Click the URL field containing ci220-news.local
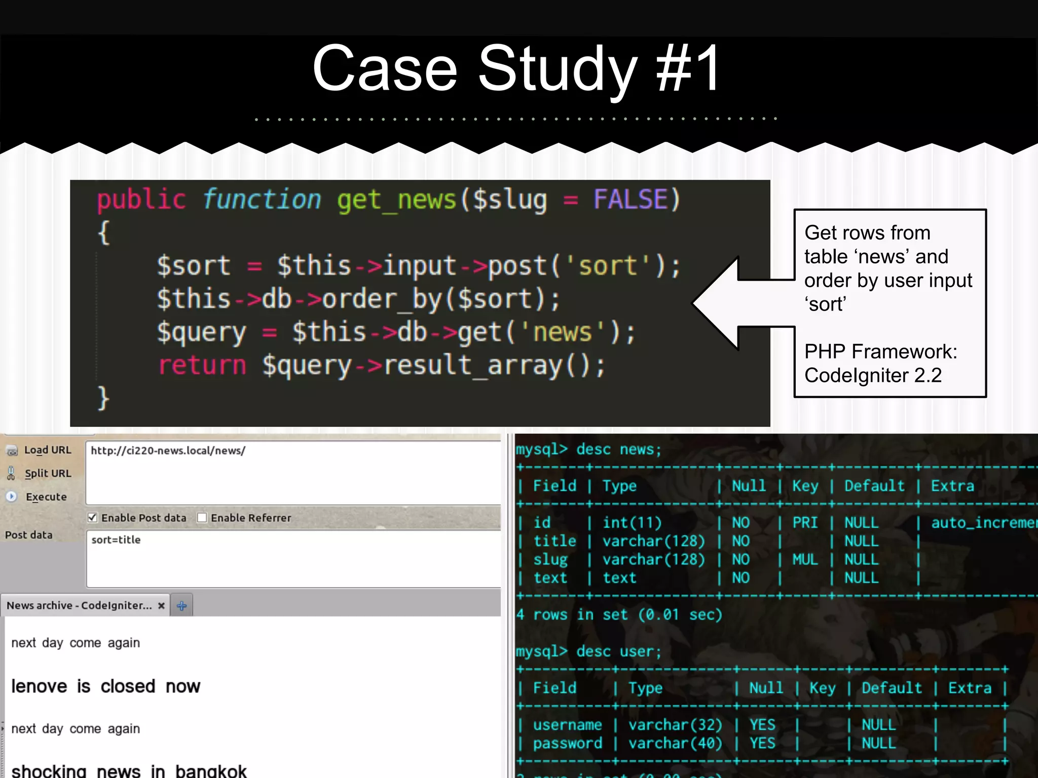 pos(293,473)
